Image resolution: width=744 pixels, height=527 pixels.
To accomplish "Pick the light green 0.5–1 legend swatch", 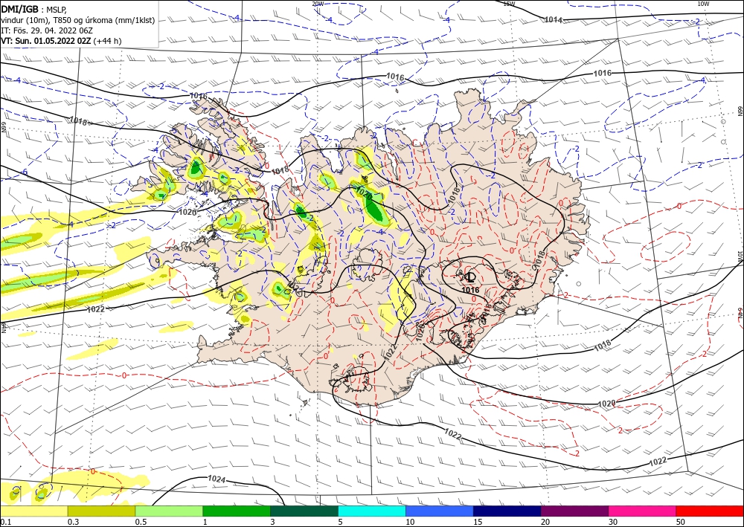I will [169, 511].
